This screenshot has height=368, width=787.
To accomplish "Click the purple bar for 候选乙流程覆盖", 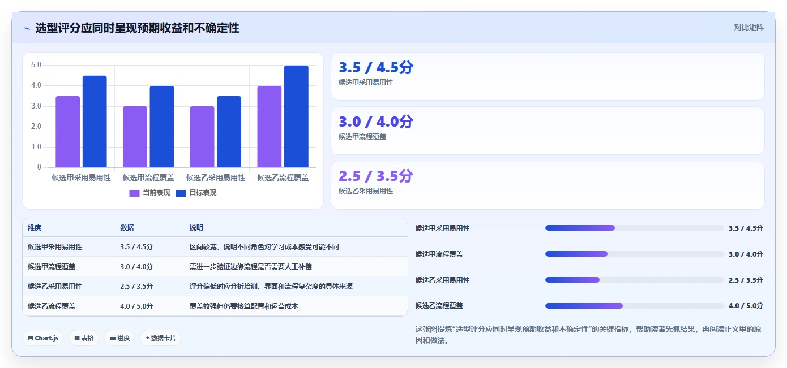I will coord(270,127).
